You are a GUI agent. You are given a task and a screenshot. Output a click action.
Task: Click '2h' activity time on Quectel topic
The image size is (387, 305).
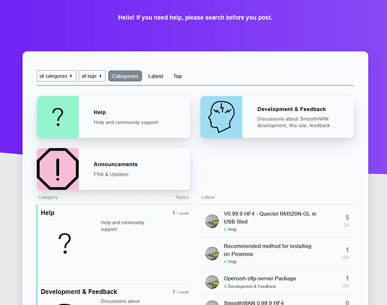[346, 225]
